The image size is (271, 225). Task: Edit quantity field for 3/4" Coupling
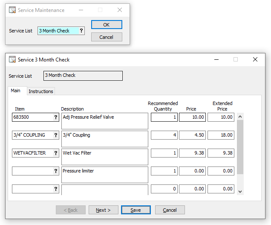point(164,135)
